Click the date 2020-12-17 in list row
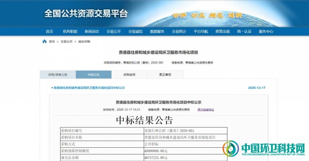Screen dimensions: 309x161 coord(257,88)
